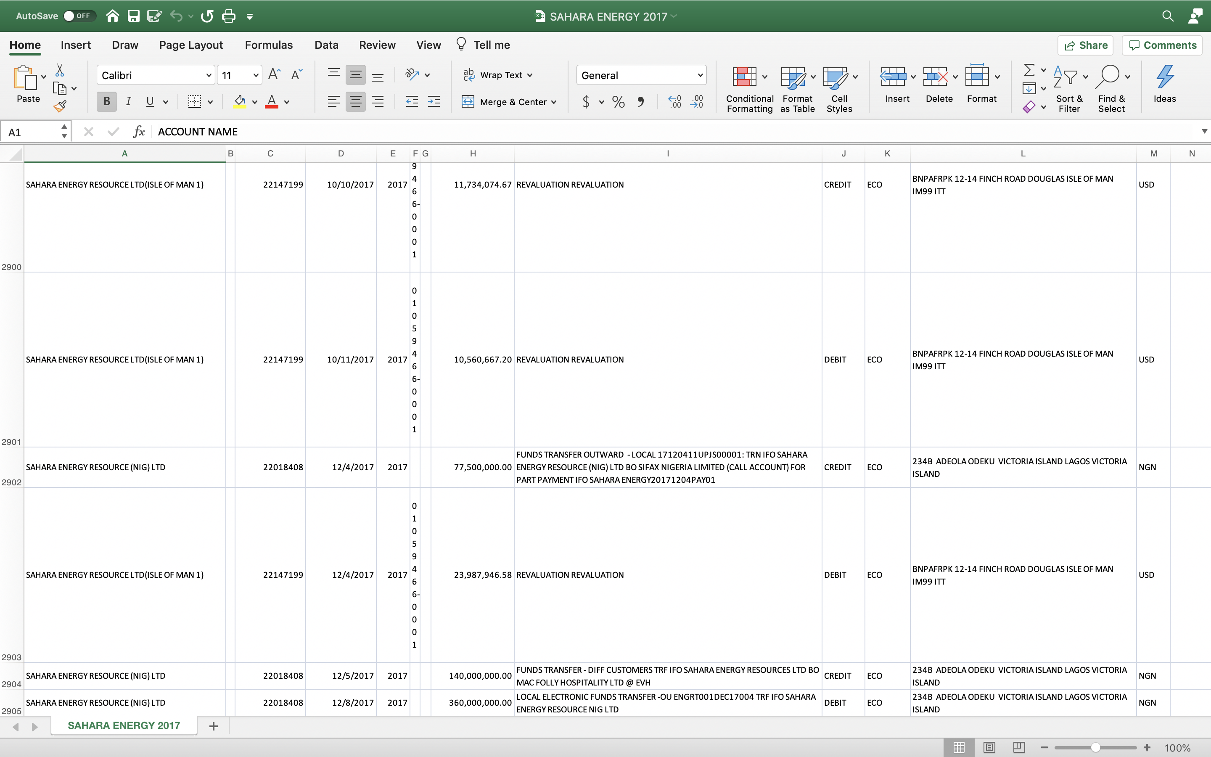The height and width of the screenshot is (757, 1211).
Task: Click the Undo arrow icon
Action: (176, 16)
